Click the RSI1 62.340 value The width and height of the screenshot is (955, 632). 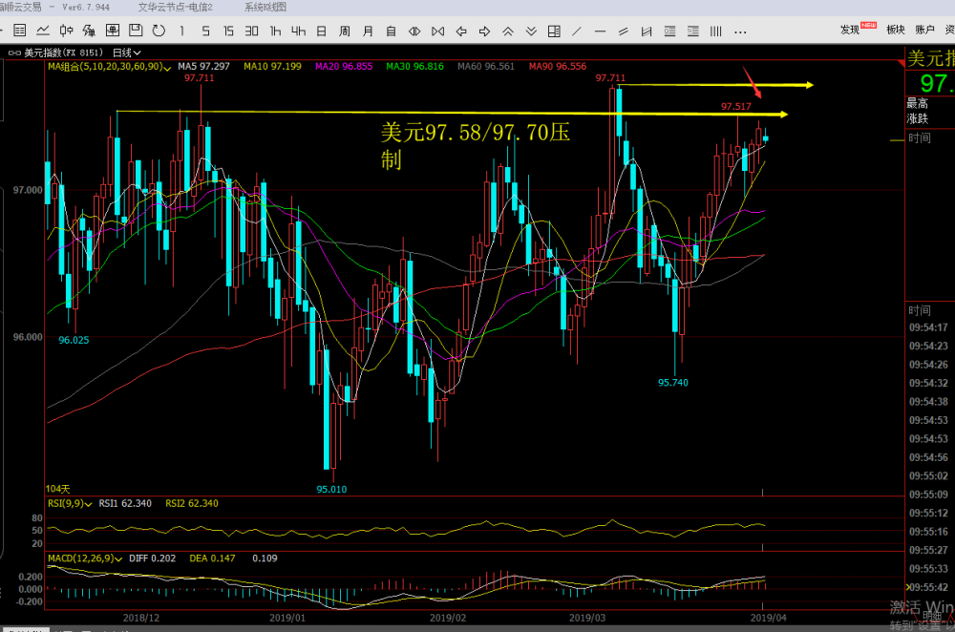[125, 503]
